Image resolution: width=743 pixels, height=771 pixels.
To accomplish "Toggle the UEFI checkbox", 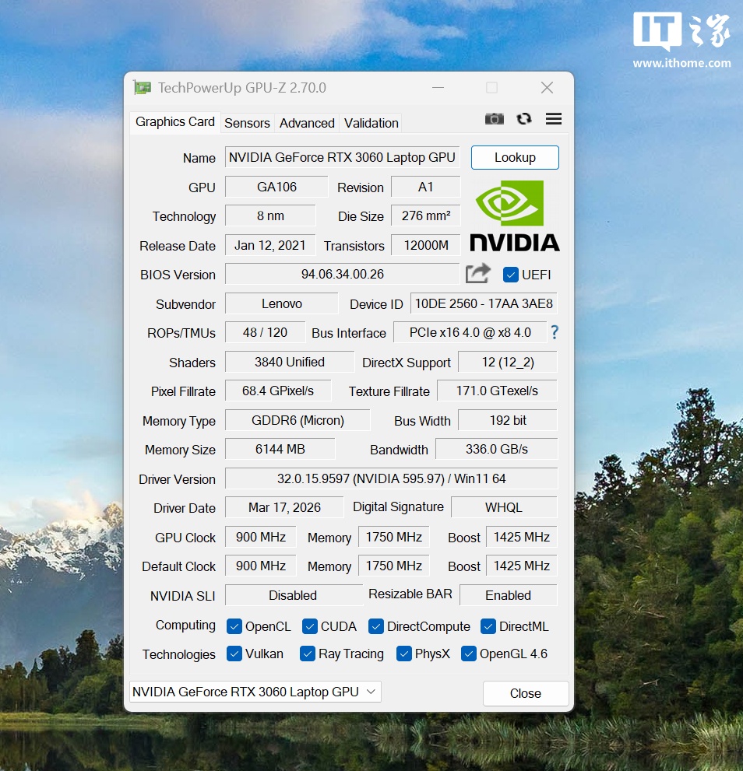I will pyautogui.click(x=511, y=275).
